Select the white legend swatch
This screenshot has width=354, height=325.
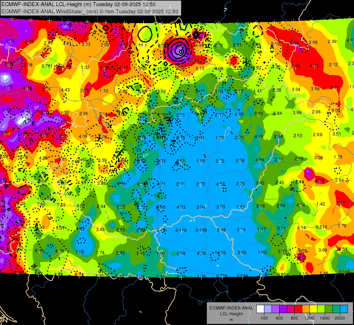(260, 309)
